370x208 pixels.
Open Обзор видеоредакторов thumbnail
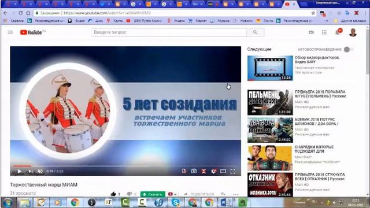270,68
